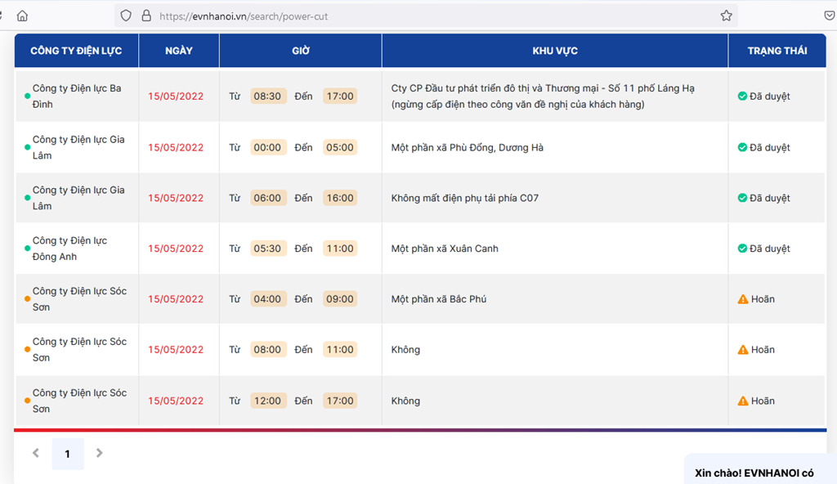
Task: Click warning icon in Bắc Phú row
Action: pyautogui.click(x=742, y=299)
